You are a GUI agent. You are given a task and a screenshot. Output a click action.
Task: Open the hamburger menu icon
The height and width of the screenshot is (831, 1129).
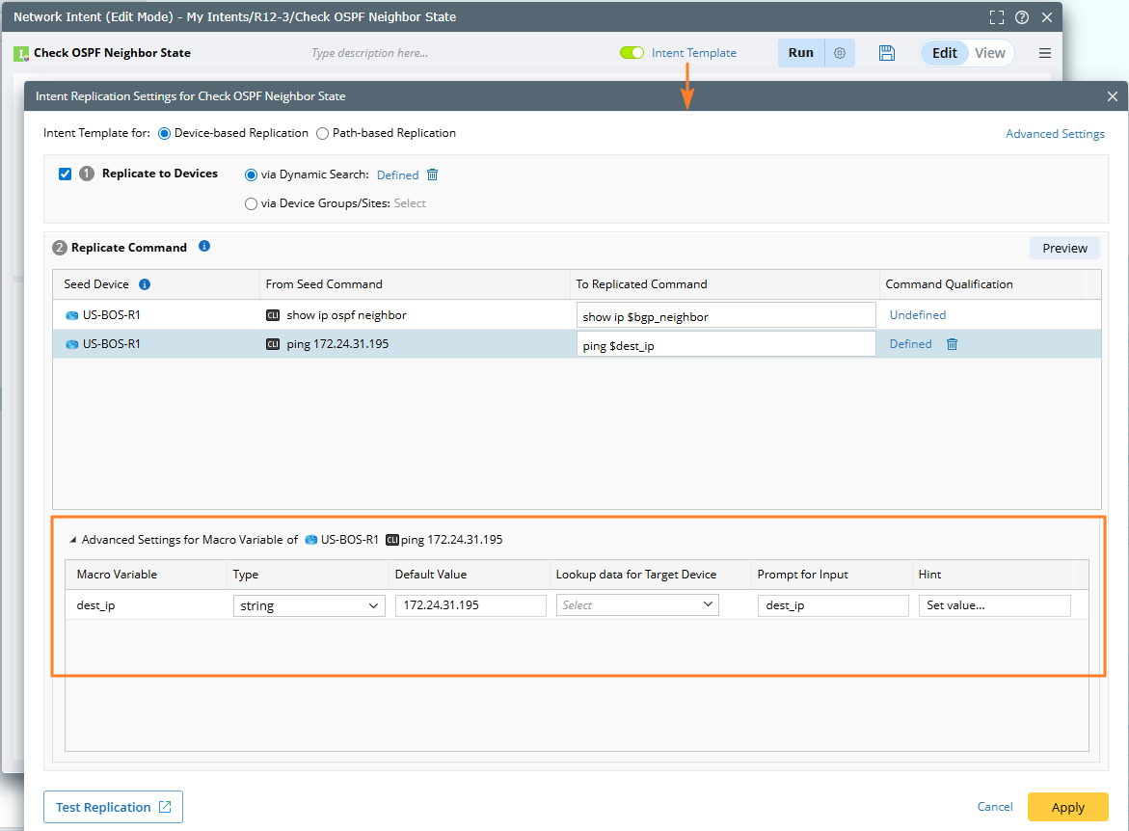(x=1045, y=53)
